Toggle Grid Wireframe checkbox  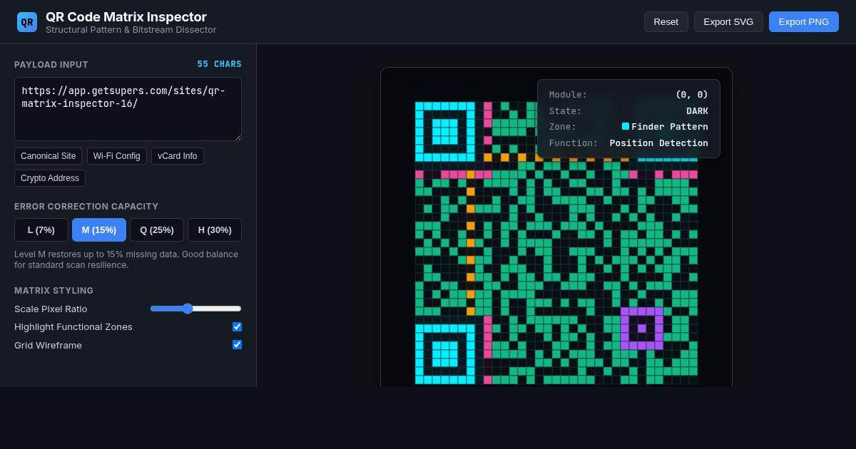(237, 344)
